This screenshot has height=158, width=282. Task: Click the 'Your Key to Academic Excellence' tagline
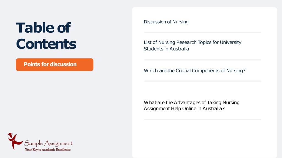point(48,149)
